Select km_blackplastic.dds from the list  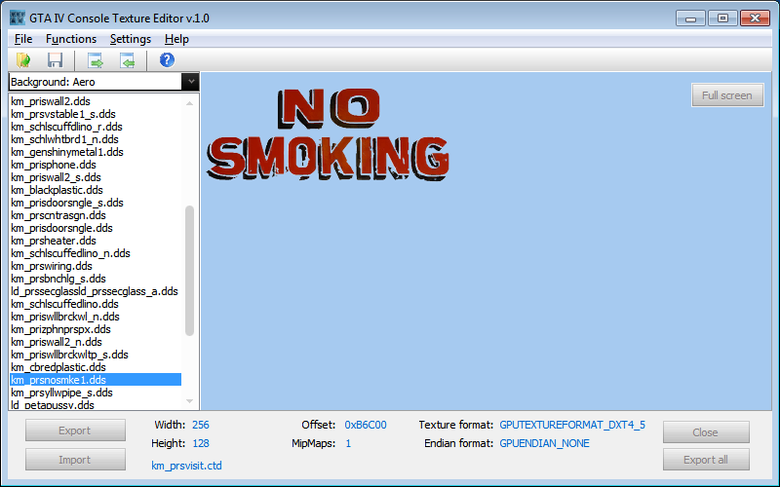58,190
